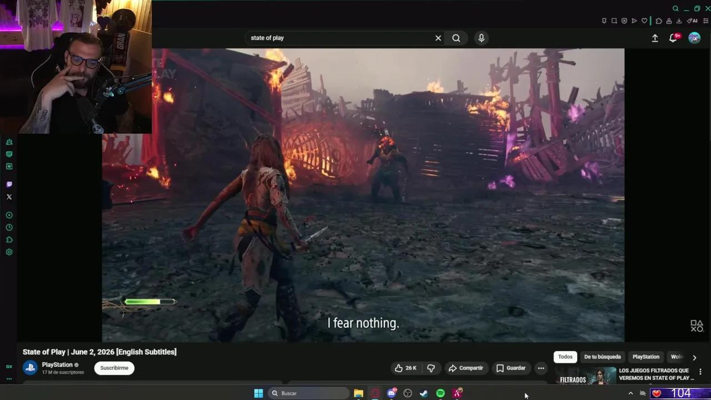Open video's three-dot more actions menu
The width and height of the screenshot is (711, 400).
(x=541, y=368)
